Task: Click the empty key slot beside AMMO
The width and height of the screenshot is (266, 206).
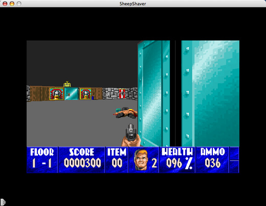Action: point(234,166)
